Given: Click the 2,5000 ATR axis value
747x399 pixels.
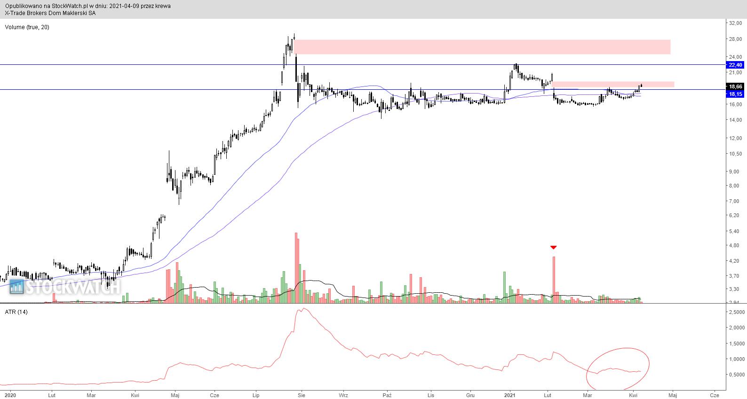Looking at the screenshot, I should (736, 313).
